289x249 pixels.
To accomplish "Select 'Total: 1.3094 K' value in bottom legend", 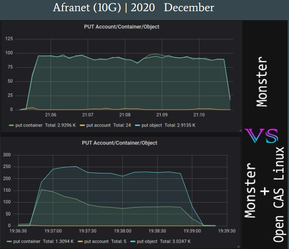I will point(58,241).
